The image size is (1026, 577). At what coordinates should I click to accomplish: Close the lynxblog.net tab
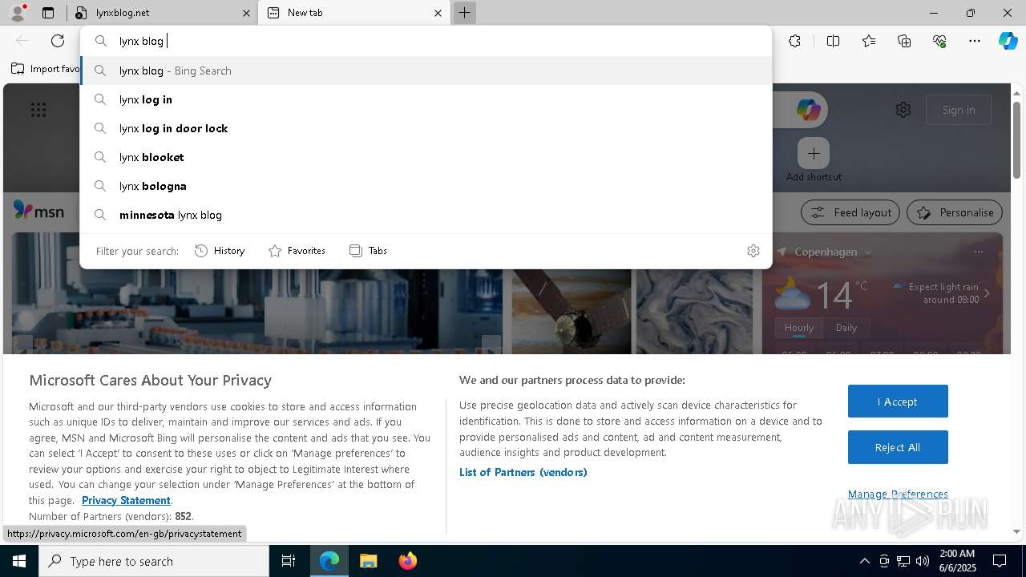(x=247, y=13)
